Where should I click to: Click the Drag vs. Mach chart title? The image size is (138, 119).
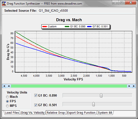(x=69, y=20)
